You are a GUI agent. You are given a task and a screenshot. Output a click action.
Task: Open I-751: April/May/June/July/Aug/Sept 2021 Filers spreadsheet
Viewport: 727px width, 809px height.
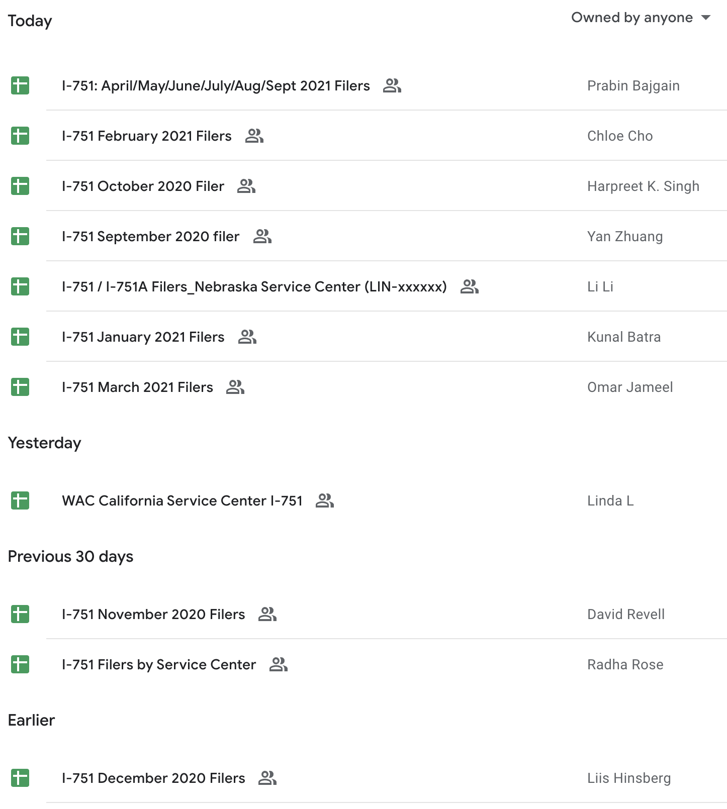pos(216,85)
